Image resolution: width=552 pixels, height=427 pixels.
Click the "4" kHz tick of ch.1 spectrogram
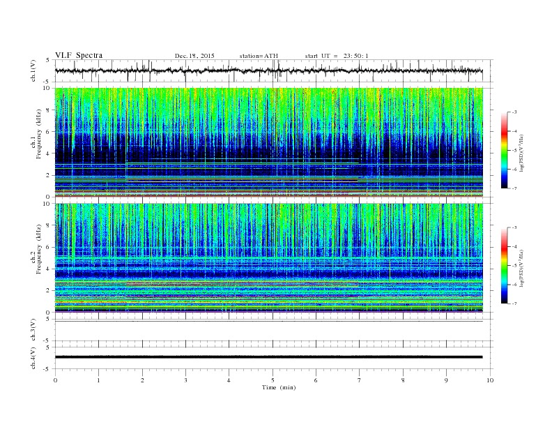(x=48, y=153)
